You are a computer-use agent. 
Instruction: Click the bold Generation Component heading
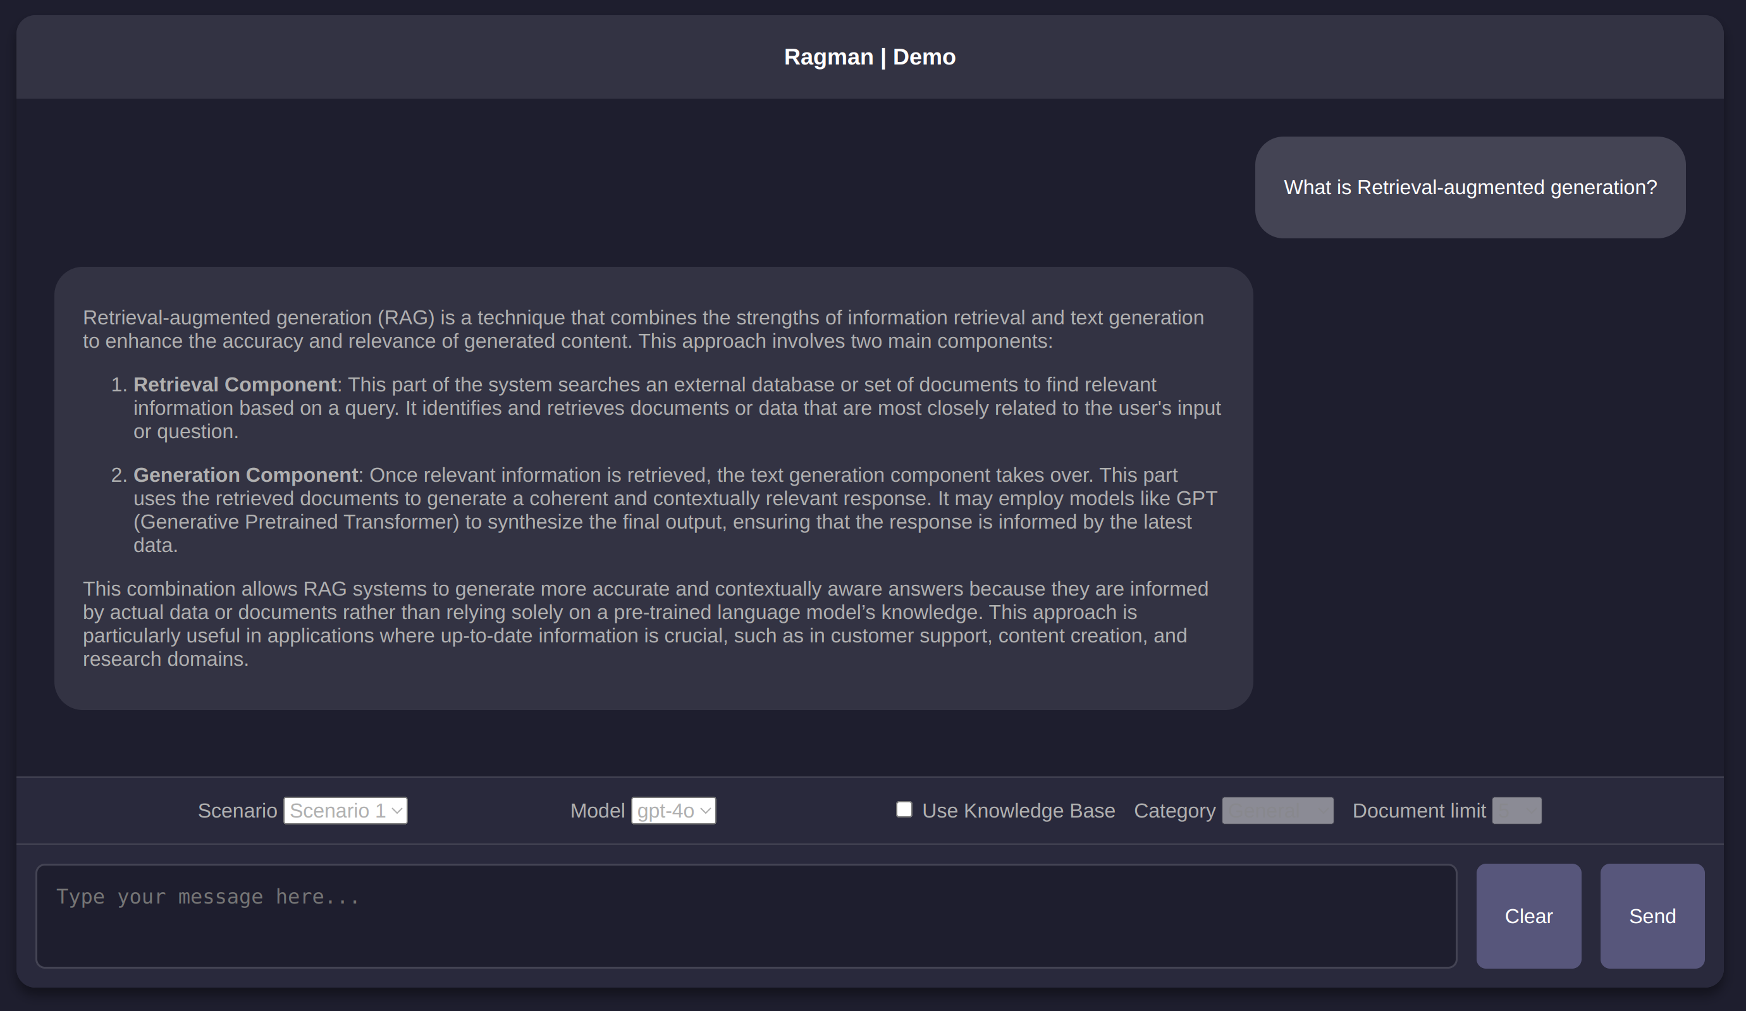[x=246, y=475]
